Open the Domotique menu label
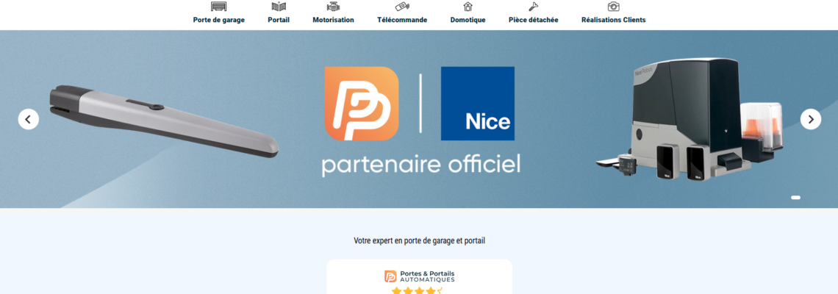 coord(468,20)
